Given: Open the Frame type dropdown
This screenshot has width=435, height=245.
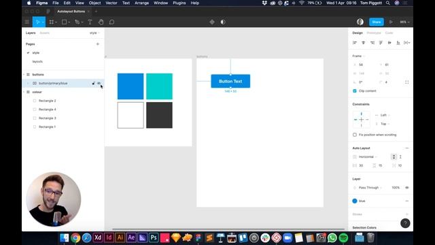Looking at the screenshot, I should pos(358,56).
